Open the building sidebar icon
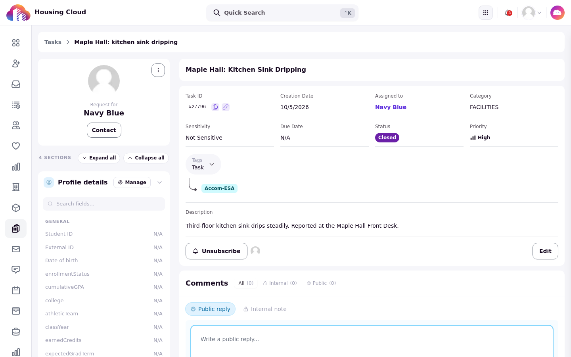The image size is (571, 357). pyautogui.click(x=16, y=187)
